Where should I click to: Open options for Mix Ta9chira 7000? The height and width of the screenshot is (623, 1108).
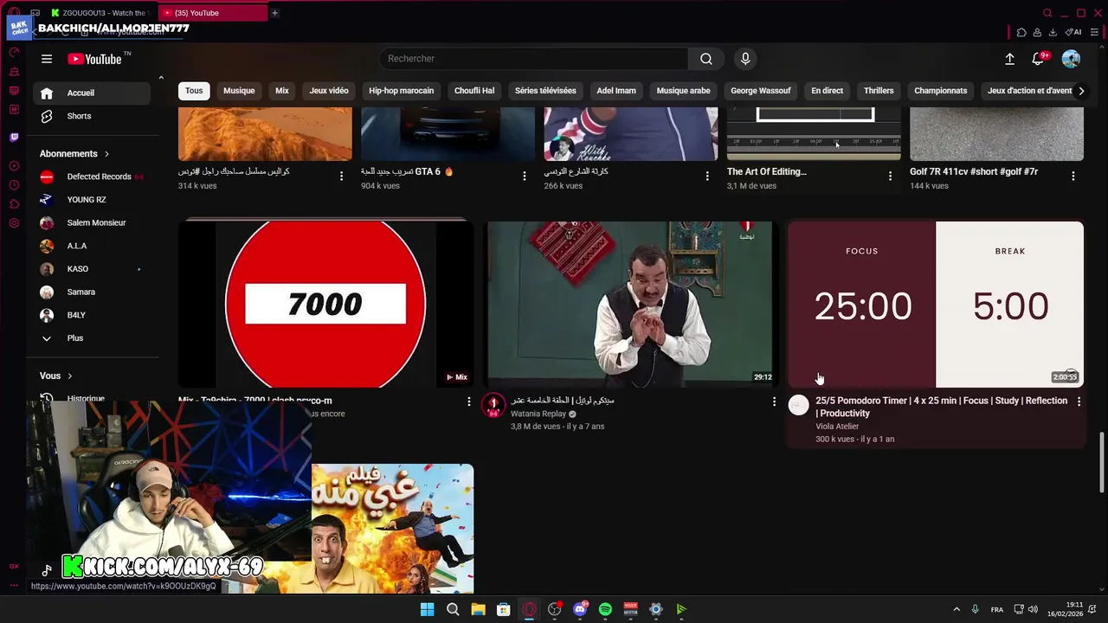[x=469, y=401]
